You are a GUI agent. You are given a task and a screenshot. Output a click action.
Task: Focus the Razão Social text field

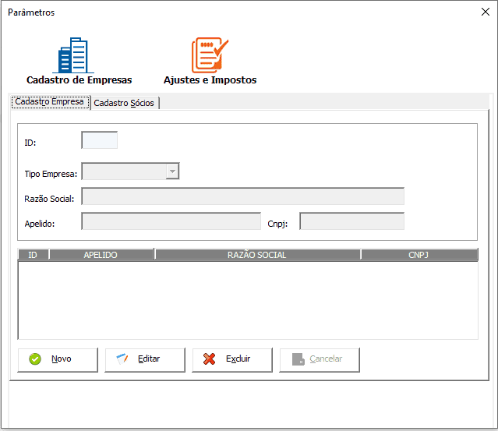[x=243, y=196]
